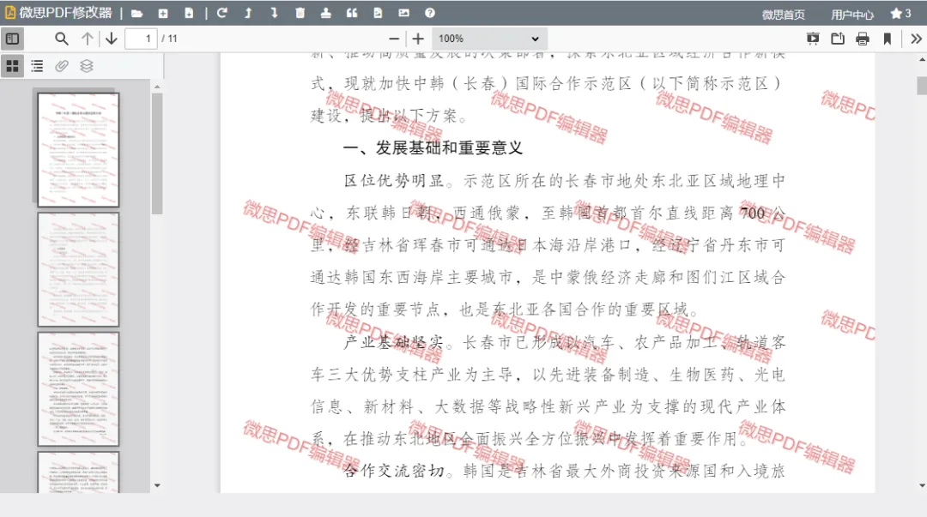Select the page 1 thumbnail
The width and height of the screenshot is (927, 517).
79,149
